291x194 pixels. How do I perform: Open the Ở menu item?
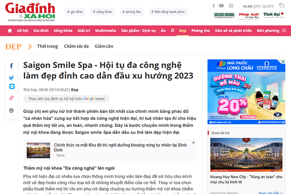[173, 31]
